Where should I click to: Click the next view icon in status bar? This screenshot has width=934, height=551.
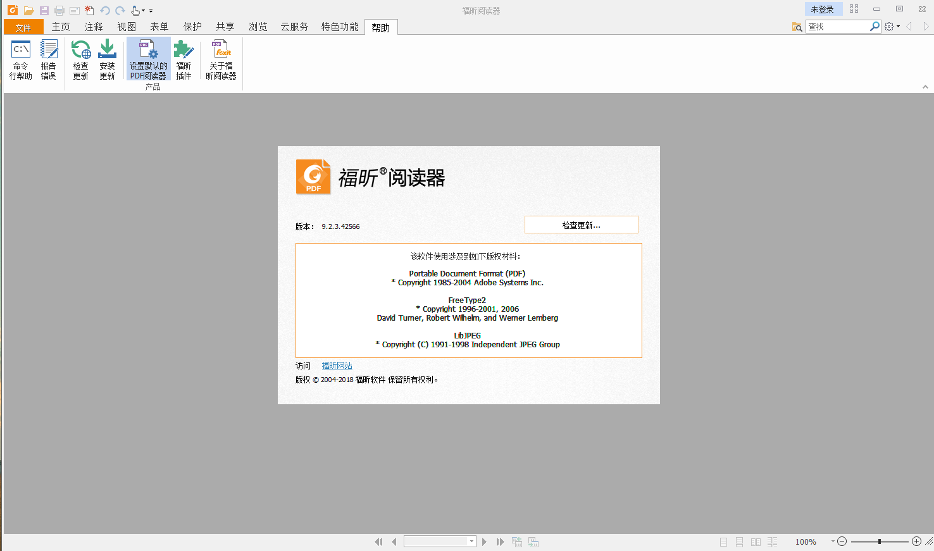533,542
